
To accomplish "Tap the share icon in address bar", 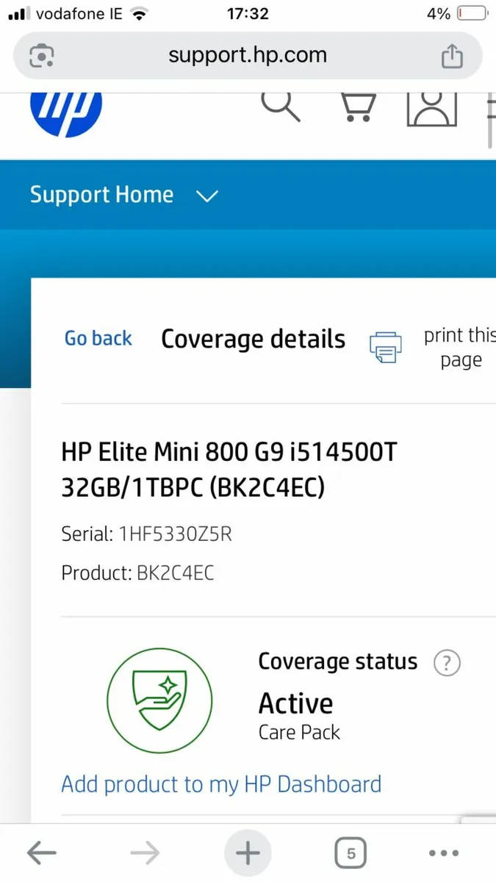I will tap(451, 56).
